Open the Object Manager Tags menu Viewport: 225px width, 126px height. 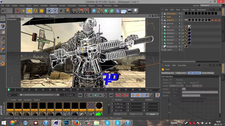click(193, 10)
